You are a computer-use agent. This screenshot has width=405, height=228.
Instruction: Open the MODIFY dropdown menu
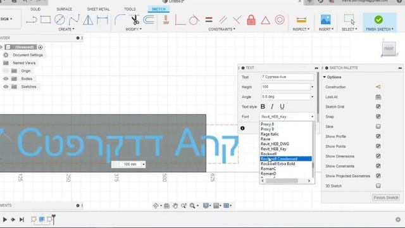click(x=134, y=29)
